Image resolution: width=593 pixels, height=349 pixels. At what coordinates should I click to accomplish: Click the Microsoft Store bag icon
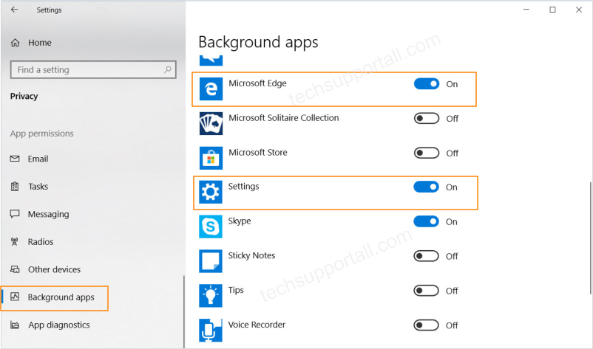coord(211,158)
